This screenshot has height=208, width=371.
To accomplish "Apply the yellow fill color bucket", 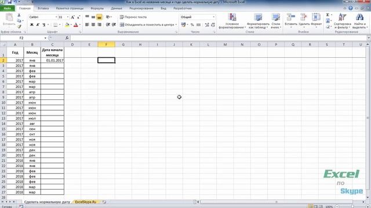I will pos(67,25).
